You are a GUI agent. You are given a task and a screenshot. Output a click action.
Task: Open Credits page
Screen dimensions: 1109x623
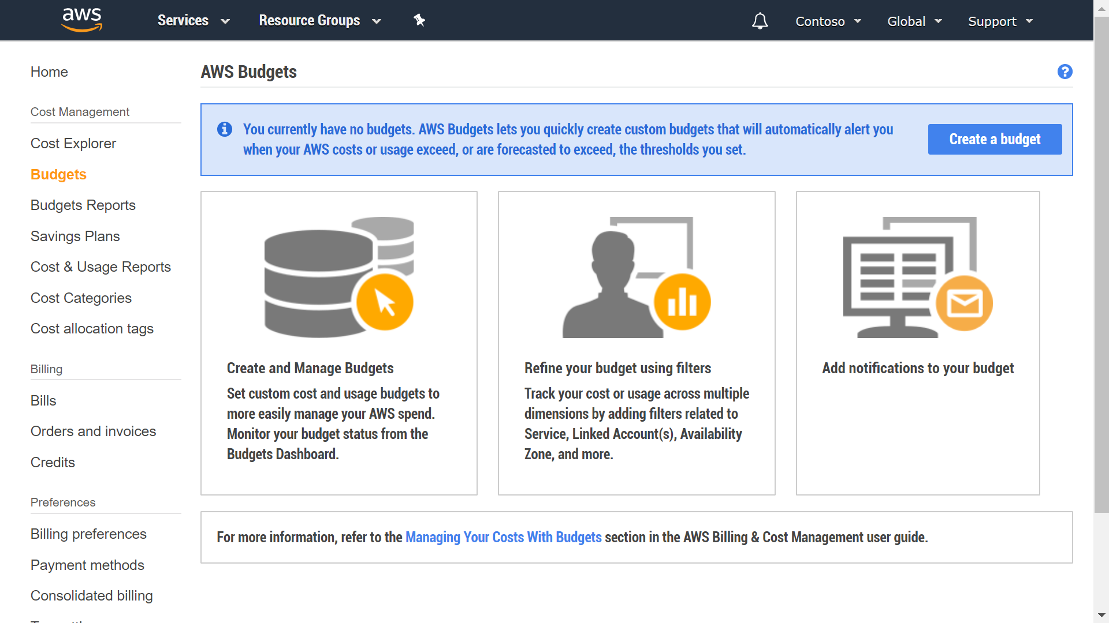(53, 463)
